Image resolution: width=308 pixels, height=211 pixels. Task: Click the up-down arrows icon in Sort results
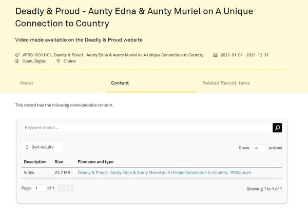(27, 147)
